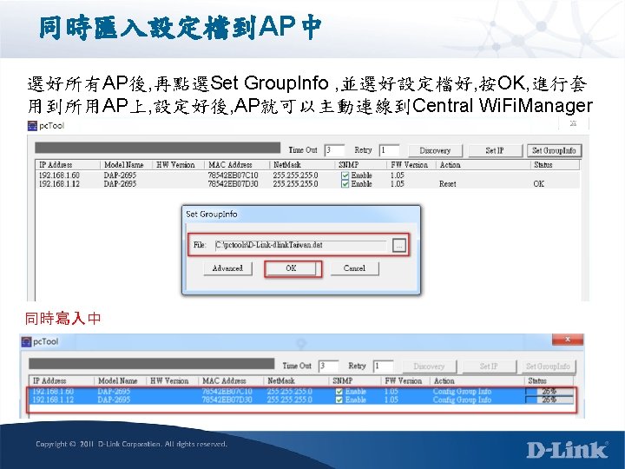Select row 192.168.1.60 in the upper pcTool list

[307, 175]
